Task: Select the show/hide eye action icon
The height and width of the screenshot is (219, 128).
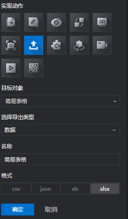Action: [56, 22]
